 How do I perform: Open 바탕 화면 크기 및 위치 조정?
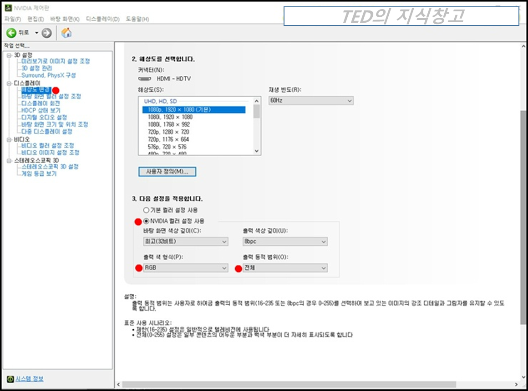pos(55,124)
